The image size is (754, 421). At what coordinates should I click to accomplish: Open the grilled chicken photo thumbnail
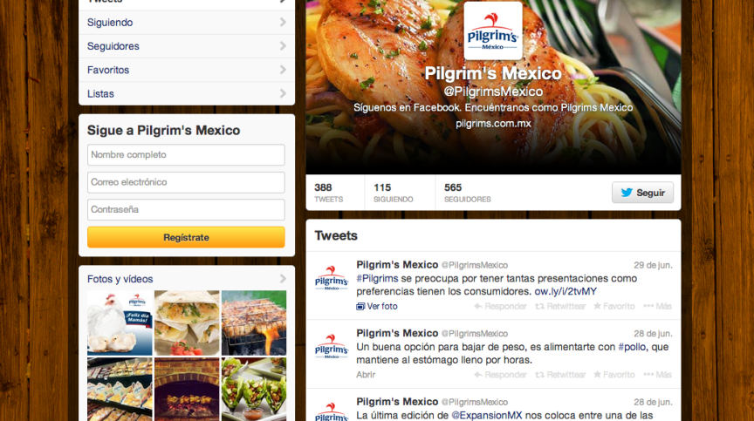[254, 323]
